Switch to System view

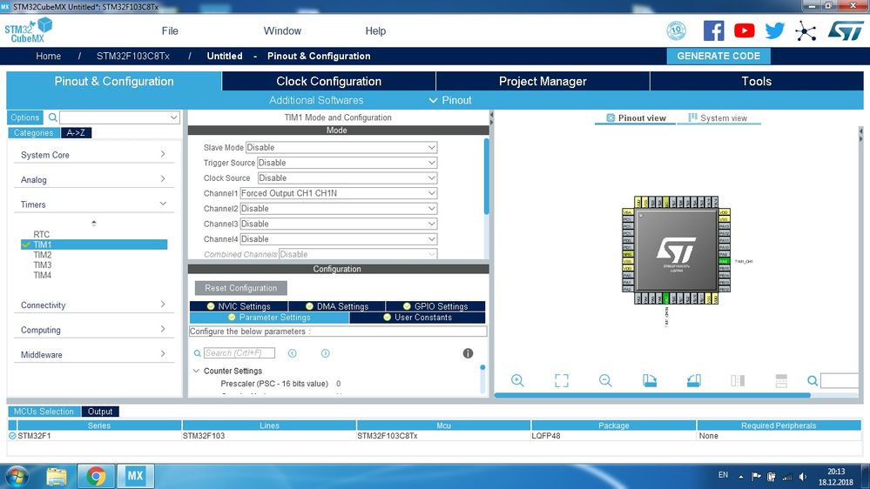coord(718,118)
